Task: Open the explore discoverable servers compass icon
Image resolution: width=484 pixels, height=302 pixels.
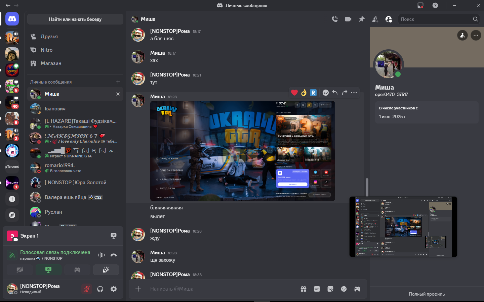Action: pyautogui.click(x=12, y=215)
